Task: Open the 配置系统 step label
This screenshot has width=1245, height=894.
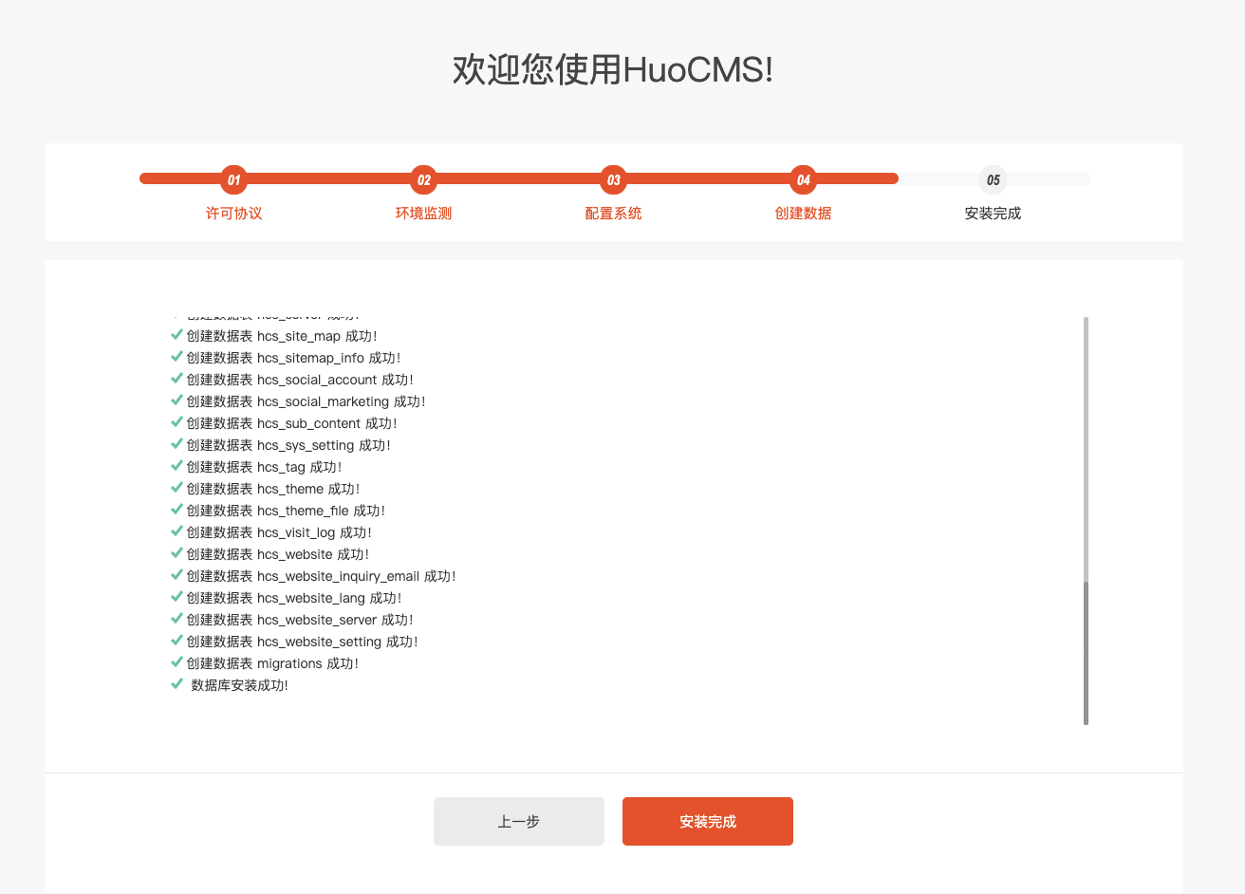Action: [x=614, y=214]
